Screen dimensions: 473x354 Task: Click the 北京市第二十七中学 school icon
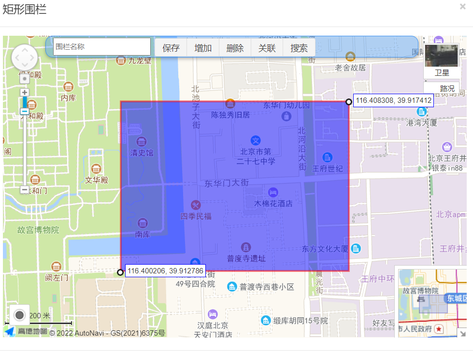256,141
